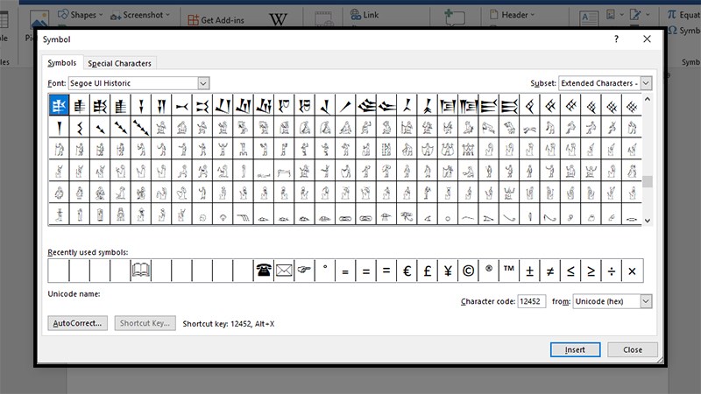Click the Text Box icon in ribbon
The width and height of the screenshot is (701, 394).
coord(589,18)
